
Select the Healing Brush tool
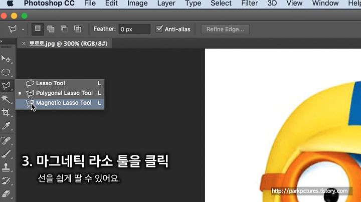(x=6, y=140)
